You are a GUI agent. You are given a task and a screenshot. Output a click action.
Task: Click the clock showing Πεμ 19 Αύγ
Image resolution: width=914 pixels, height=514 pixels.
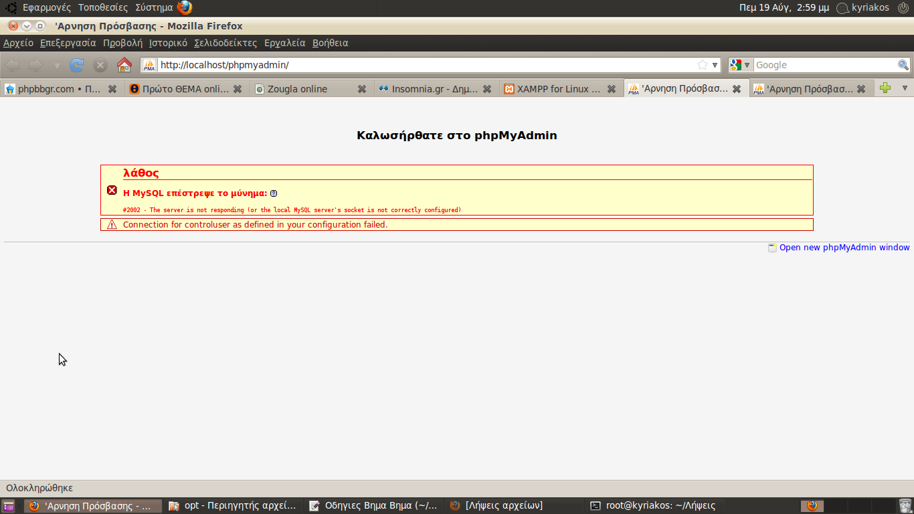click(x=784, y=7)
